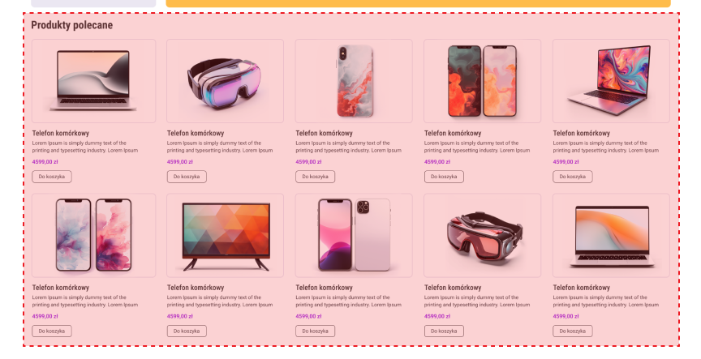
Task: Select the single marble phone case image
Action: [x=354, y=81]
